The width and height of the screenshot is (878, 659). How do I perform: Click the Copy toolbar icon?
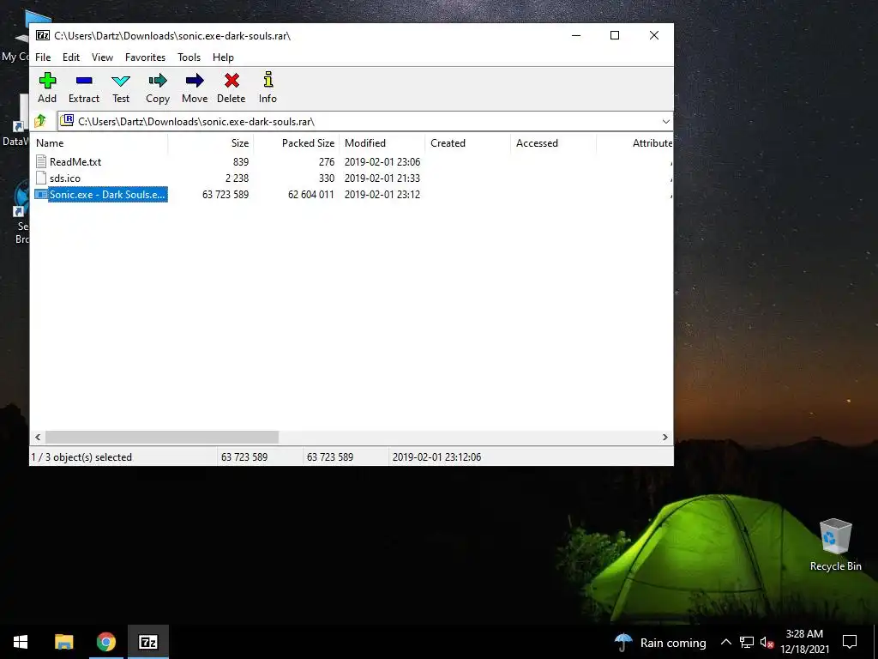pos(158,81)
